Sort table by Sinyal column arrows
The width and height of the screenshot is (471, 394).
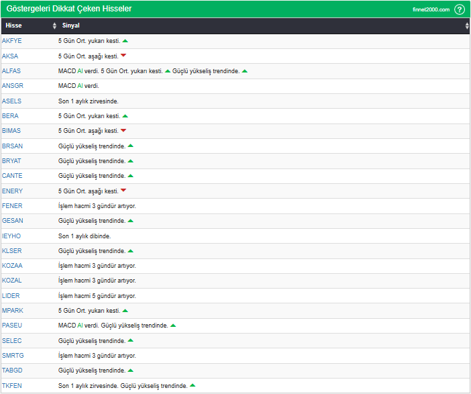pos(467,26)
